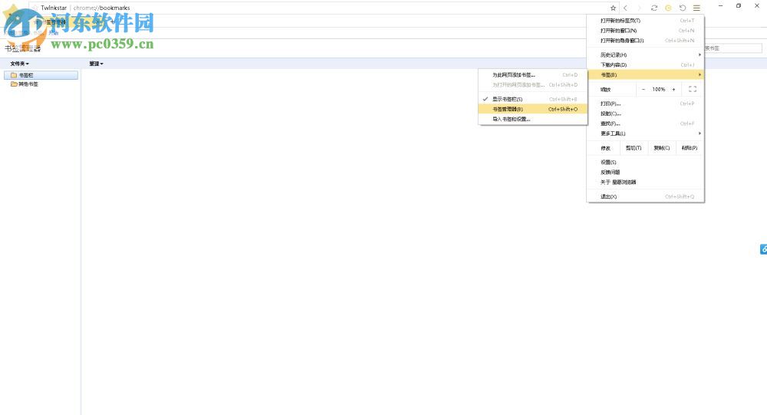Increase zoom with the plus button
767x415 pixels.
(x=673, y=90)
